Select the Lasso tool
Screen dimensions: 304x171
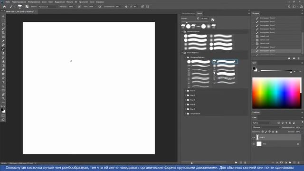3,24
